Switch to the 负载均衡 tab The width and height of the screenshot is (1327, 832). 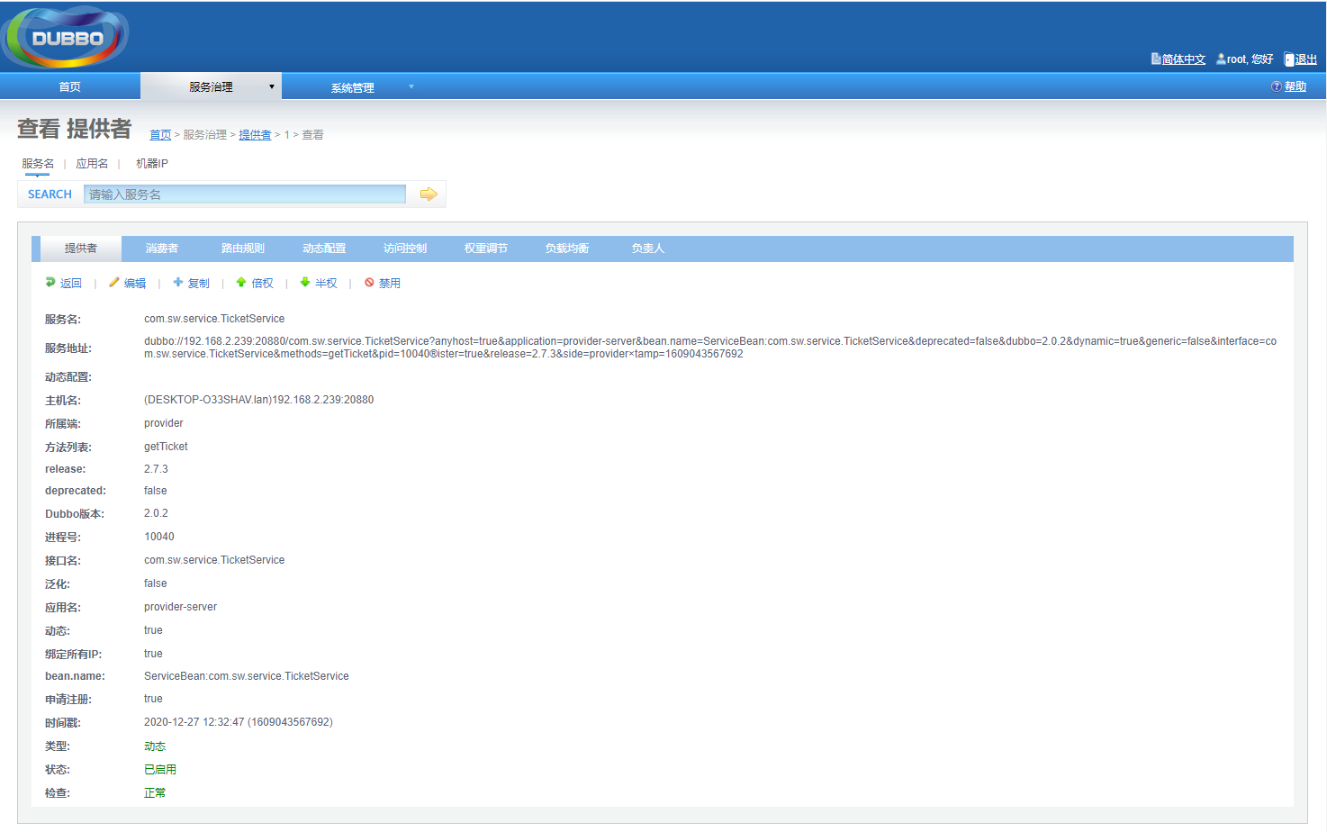pyautogui.click(x=567, y=249)
